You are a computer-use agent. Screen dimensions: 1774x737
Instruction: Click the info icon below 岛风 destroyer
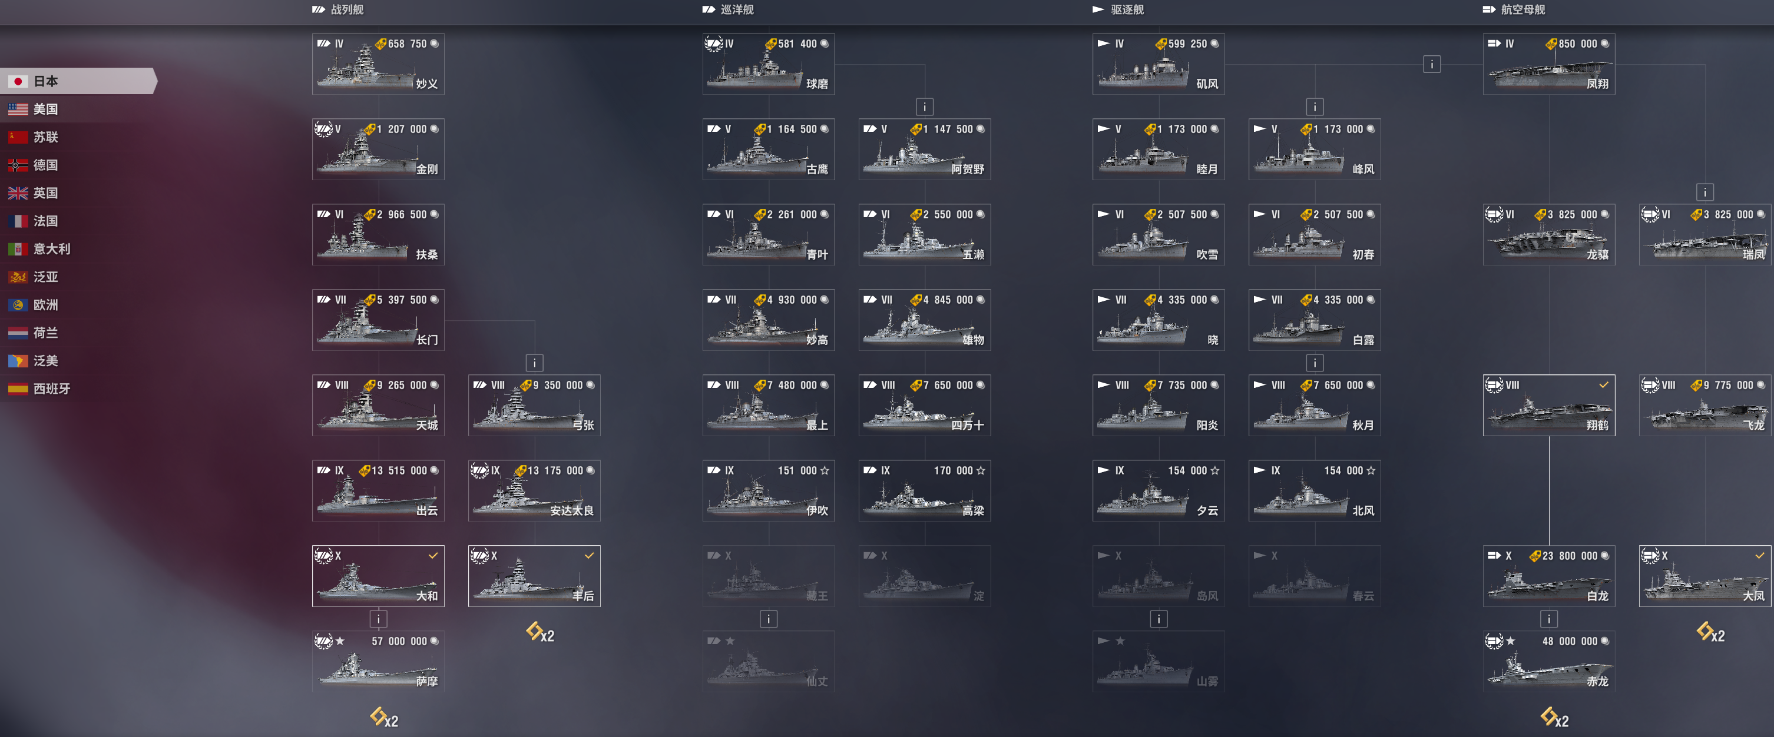[1159, 619]
